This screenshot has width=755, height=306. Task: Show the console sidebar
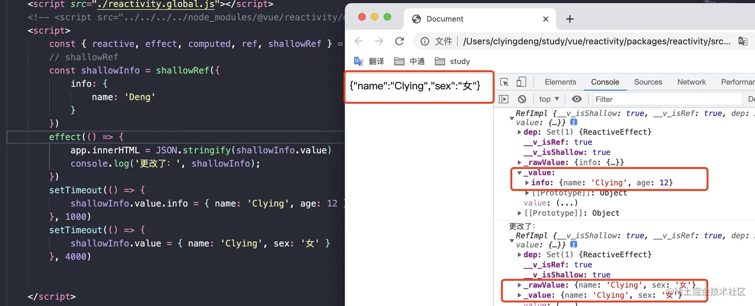click(x=504, y=99)
